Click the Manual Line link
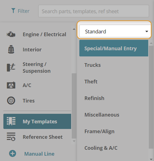 point(39,154)
